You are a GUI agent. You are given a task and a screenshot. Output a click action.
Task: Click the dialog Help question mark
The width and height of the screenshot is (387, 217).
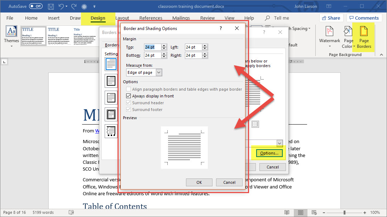pyautogui.click(x=221, y=28)
